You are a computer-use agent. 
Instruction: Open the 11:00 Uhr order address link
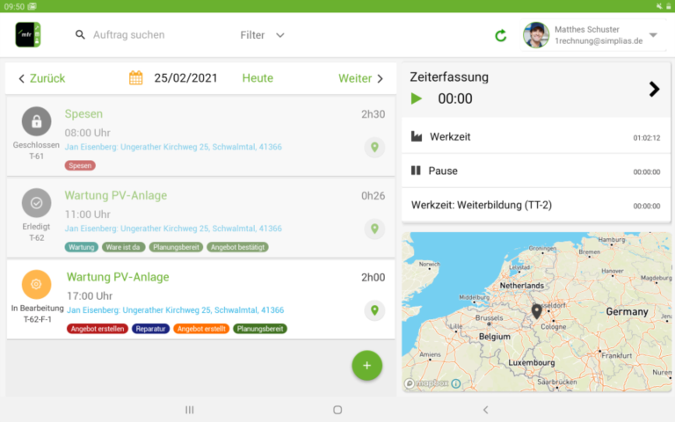tap(173, 229)
